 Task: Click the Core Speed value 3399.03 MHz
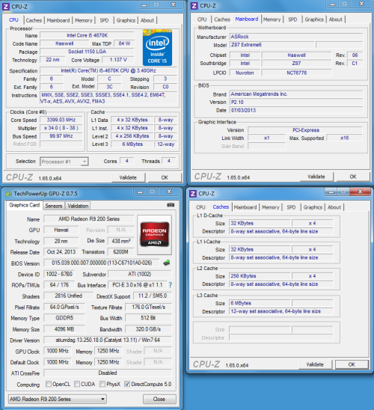(x=61, y=120)
